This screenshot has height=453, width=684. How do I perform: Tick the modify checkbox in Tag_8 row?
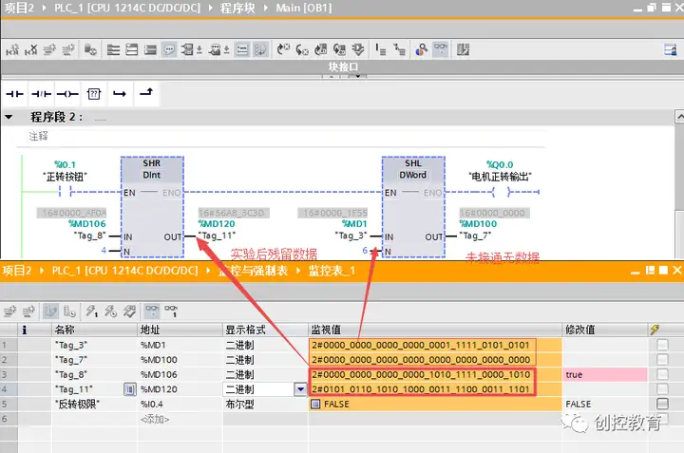[662, 374]
